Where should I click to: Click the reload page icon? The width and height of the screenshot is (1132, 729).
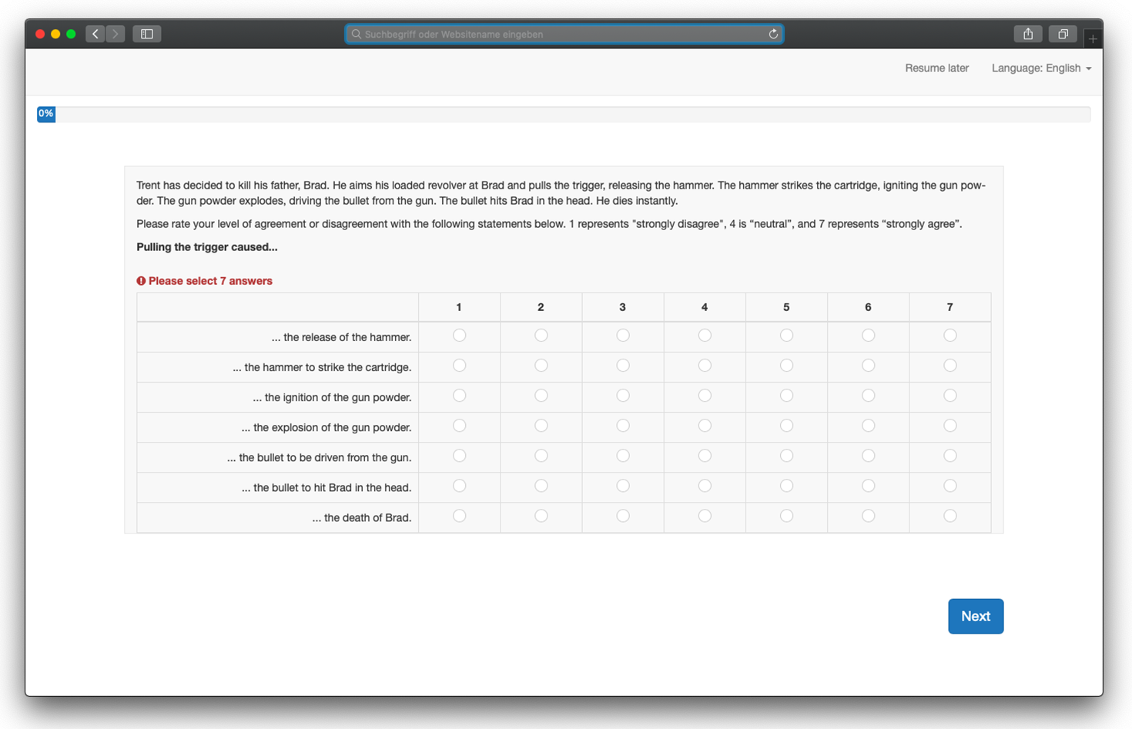point(773,34)
